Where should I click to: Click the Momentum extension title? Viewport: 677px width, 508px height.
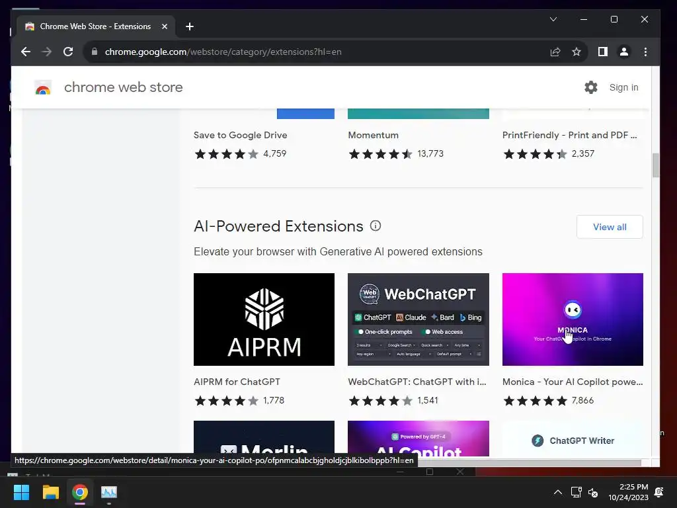pyautogui.click(x=374, y=135)
